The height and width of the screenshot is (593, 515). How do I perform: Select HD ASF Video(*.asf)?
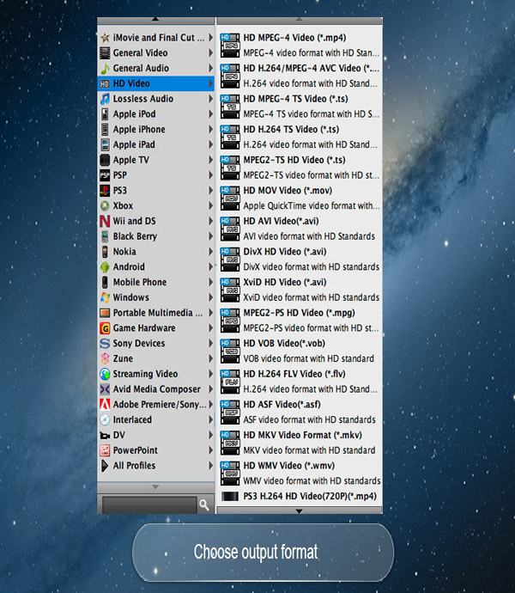tap(300, 412)
